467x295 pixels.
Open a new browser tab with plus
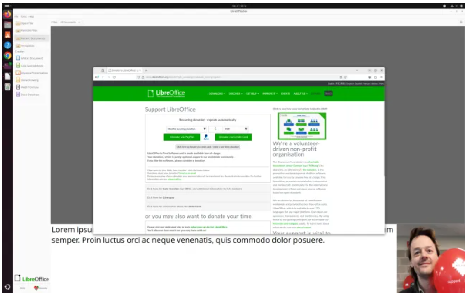click(146, 71)
